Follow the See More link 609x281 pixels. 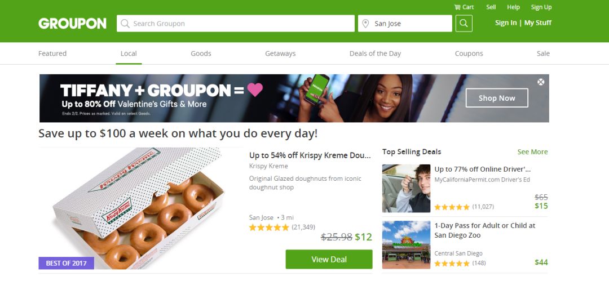point(532,151)
